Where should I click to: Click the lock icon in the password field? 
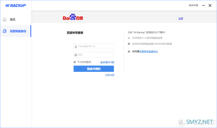pyautogui.click(x=76, y=55)
